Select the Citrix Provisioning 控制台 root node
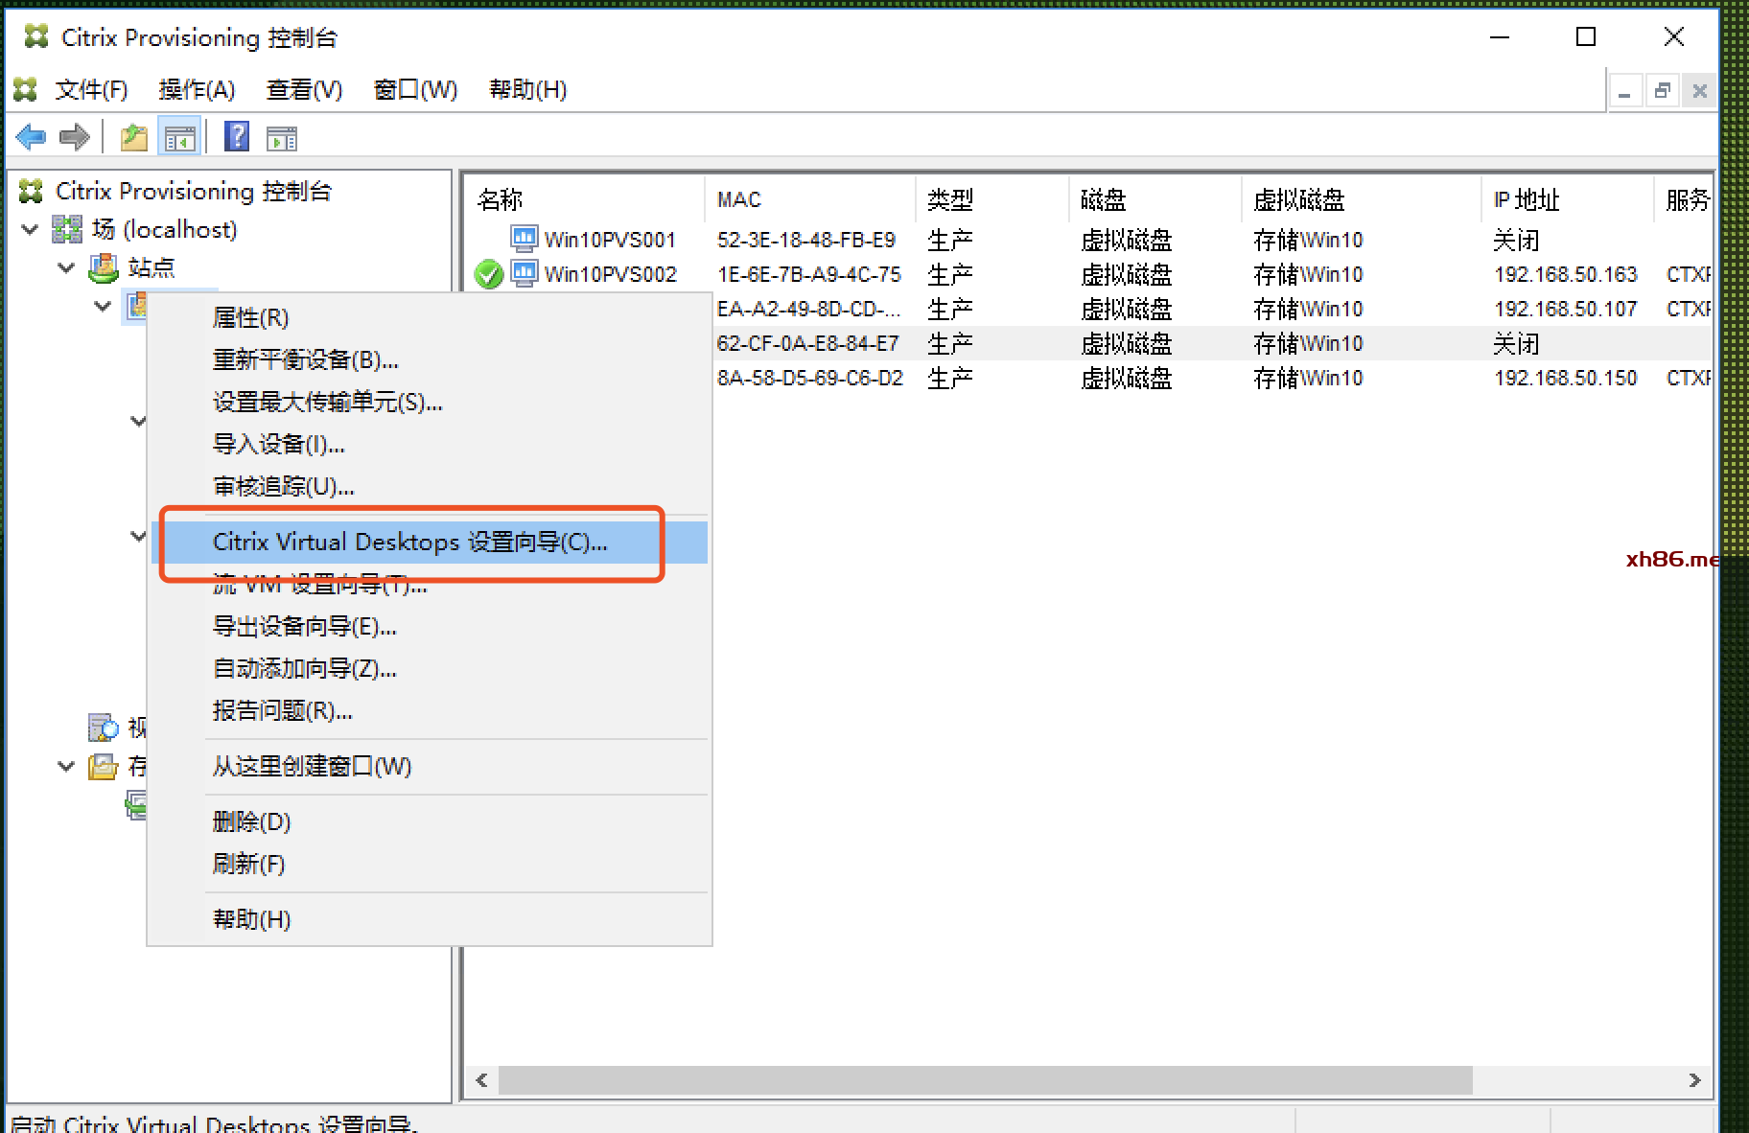Screen dimensions: 1749x1133 [x=193, y=191]
